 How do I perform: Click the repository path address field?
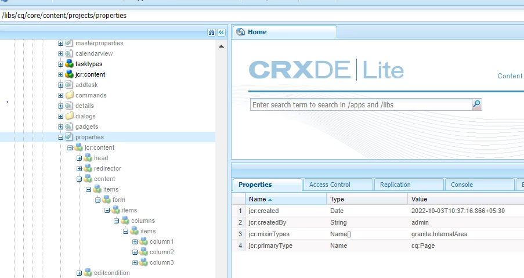tap(262, 15)
